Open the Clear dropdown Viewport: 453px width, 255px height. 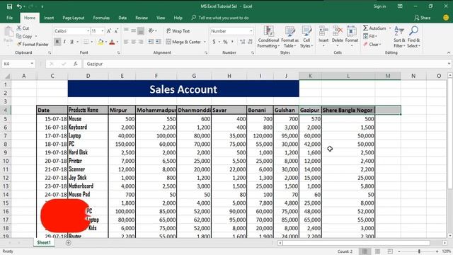372,44
